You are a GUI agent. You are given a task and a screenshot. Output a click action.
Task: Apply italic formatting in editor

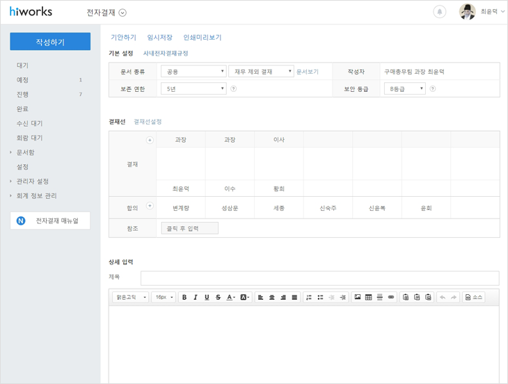pyautogui.click(x=196, y=297)
